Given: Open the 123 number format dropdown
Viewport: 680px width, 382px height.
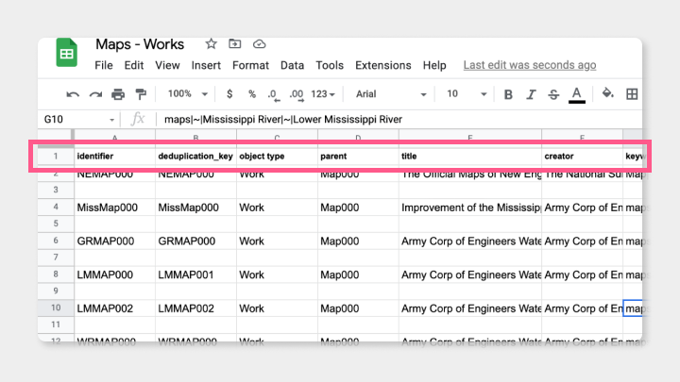Looking at the screenshot, I should coord(323,94).
